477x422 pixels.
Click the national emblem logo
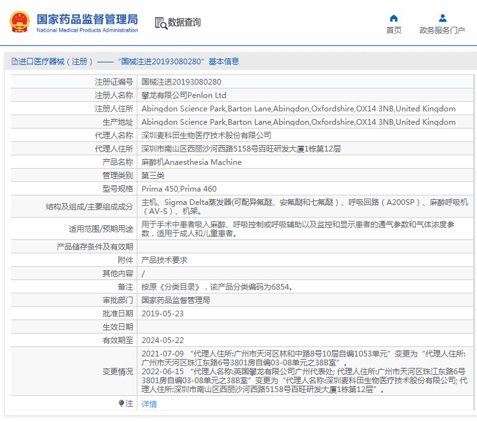click(x=20, y=22)
